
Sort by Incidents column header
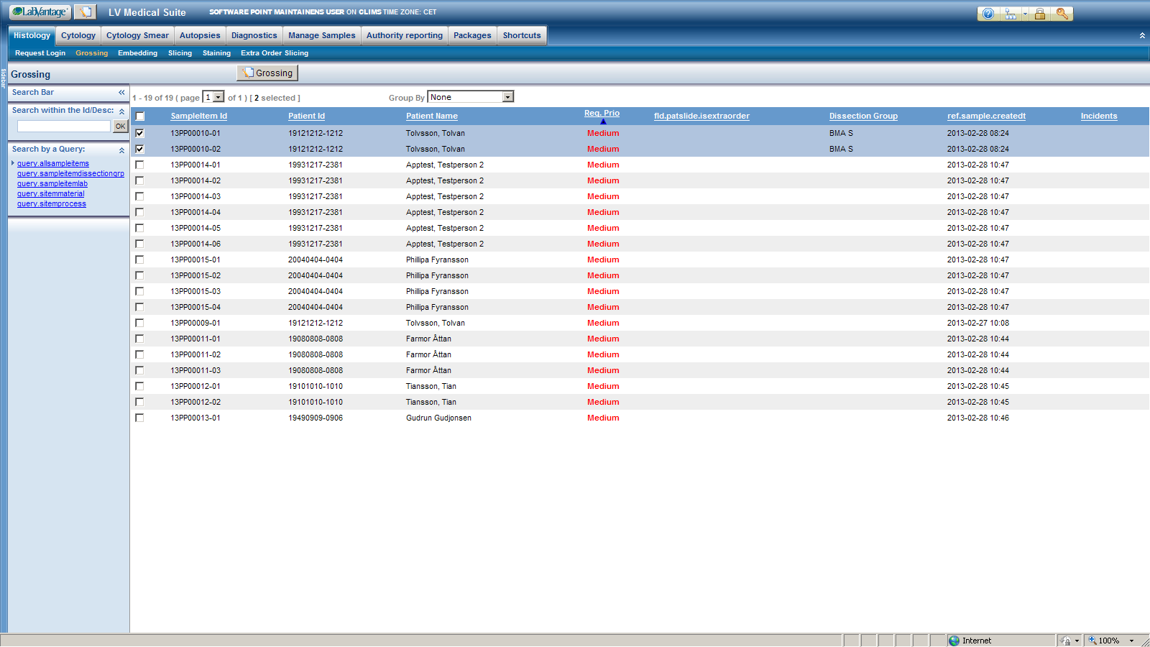[1099, 116]
